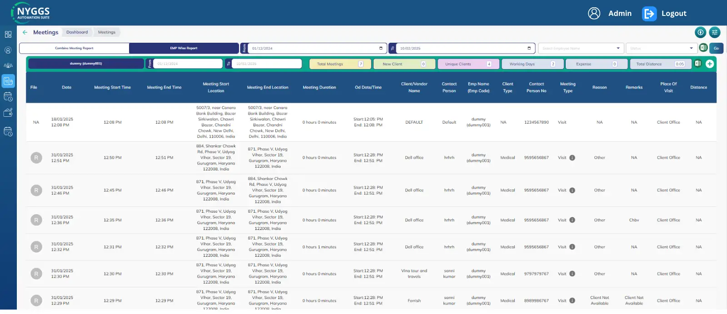727x314 pixels.
Task: Click contact number 9797979767
Action: coord(537,274)
